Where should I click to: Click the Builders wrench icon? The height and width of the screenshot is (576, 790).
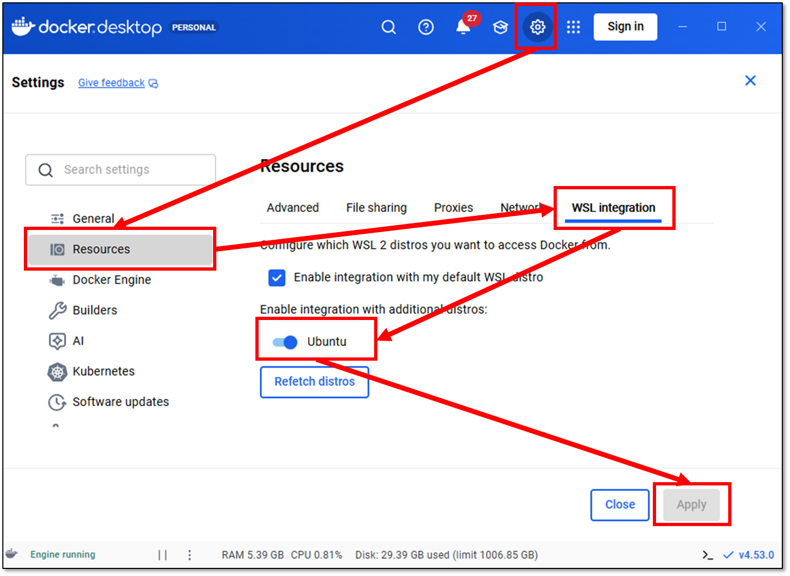(57, 310)
